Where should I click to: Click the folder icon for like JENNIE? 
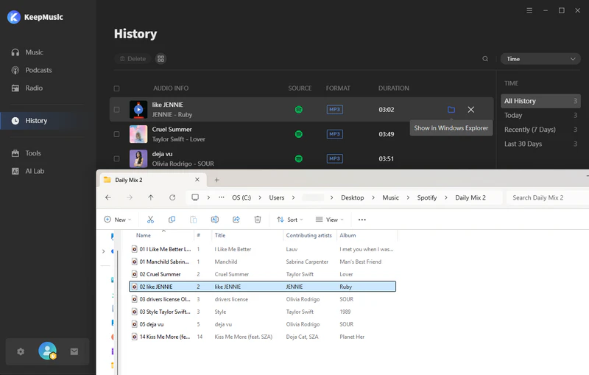pos(451,110)
